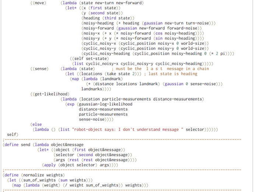Viewport: 254px width, 192px height.
Task: Click "(distance locations landmark)" expression
Action: click(127, 84)
